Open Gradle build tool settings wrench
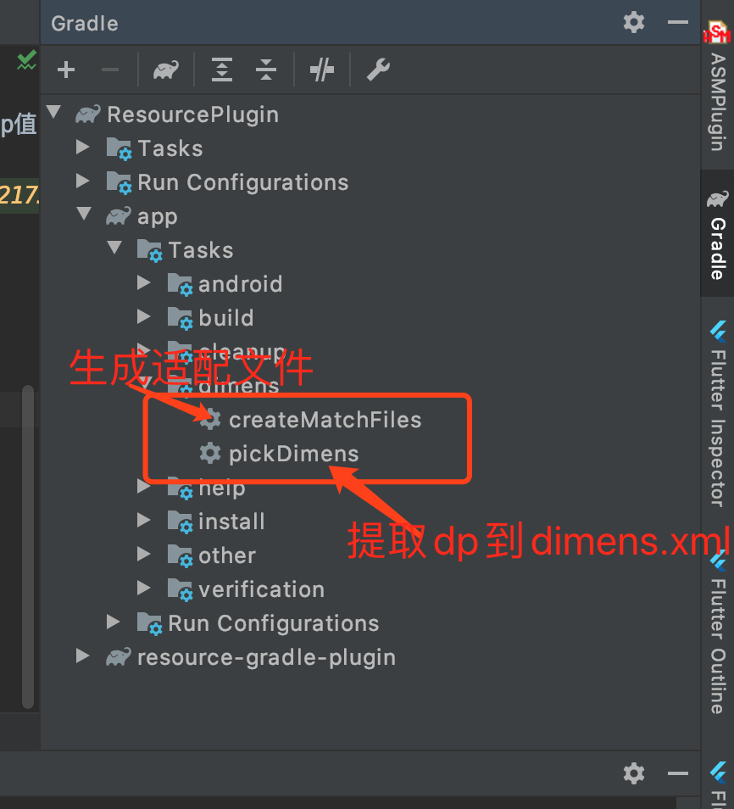This screenshot has width=734, height=809. [x=378, y=70]
